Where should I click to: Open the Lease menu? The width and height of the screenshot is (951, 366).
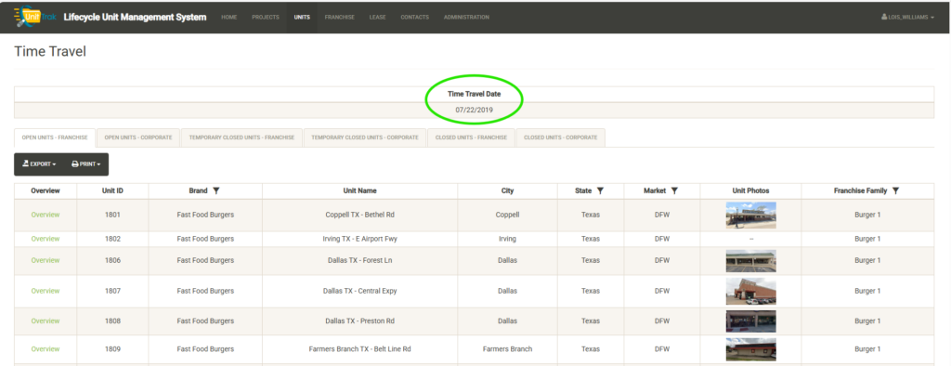[377, 17]
